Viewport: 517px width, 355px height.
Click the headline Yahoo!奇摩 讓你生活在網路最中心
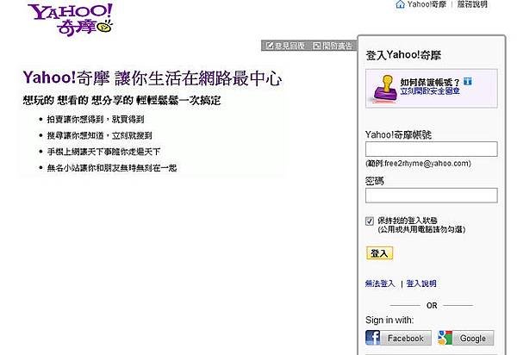[x=153, y=78]
